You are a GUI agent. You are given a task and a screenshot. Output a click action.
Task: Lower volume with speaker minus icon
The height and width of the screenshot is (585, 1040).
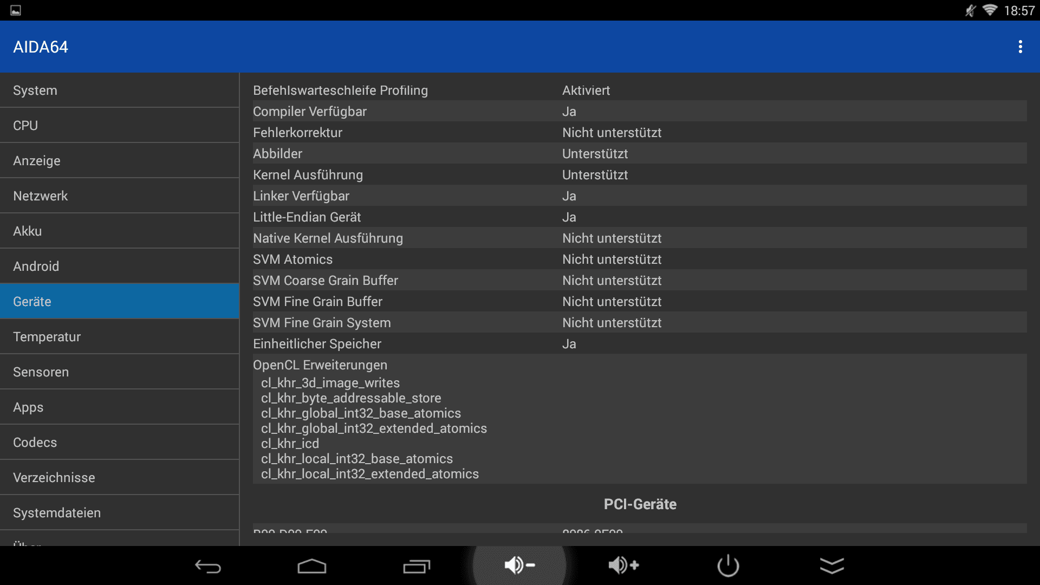coord(519,565)
